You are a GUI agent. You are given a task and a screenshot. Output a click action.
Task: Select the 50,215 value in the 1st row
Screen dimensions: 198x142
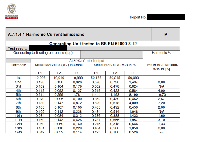point(115,78)
